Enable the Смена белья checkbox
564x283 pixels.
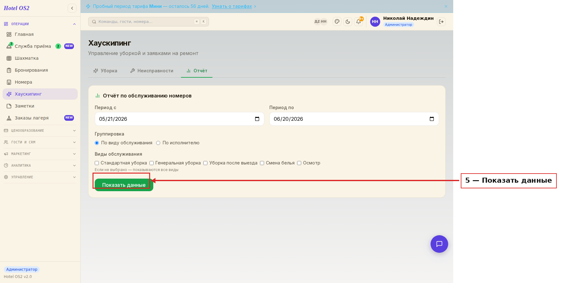(x=262, y=163)
